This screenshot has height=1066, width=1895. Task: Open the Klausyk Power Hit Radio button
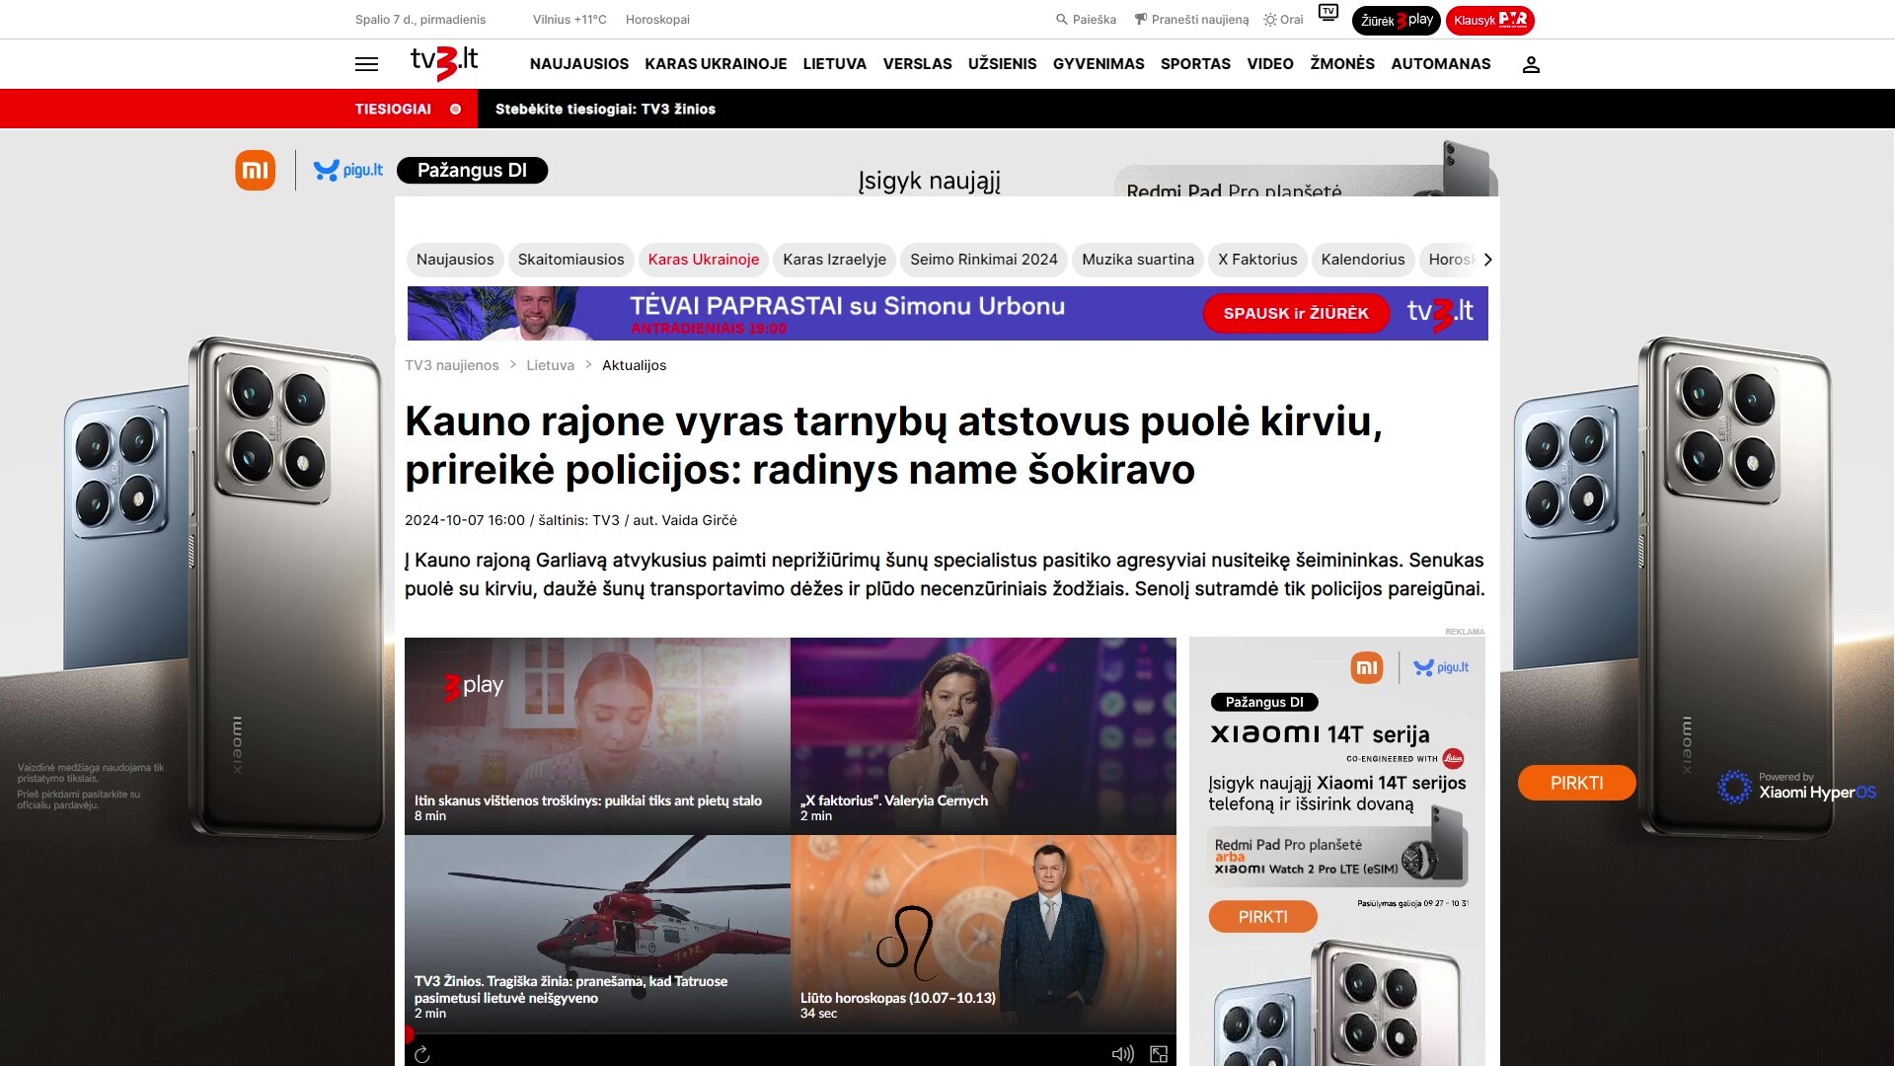(x=1490, y=20)
